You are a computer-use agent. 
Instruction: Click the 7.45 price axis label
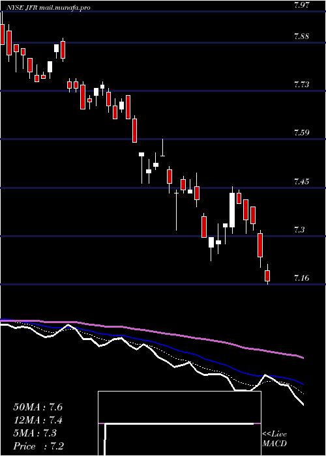pos(301,182)
